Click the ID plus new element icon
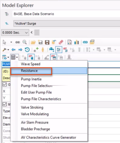This screenshot has height=143, width=120. [36, 50]
